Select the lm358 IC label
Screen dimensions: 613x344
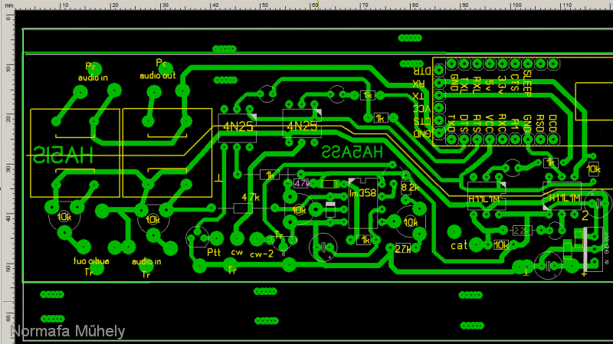coord(362,193)
